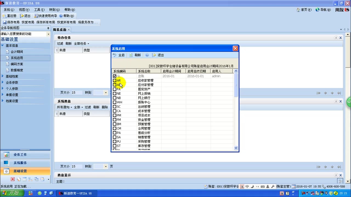Click the IME soft keyboard icon
351x197 pixels.
[x=263, y=186]
